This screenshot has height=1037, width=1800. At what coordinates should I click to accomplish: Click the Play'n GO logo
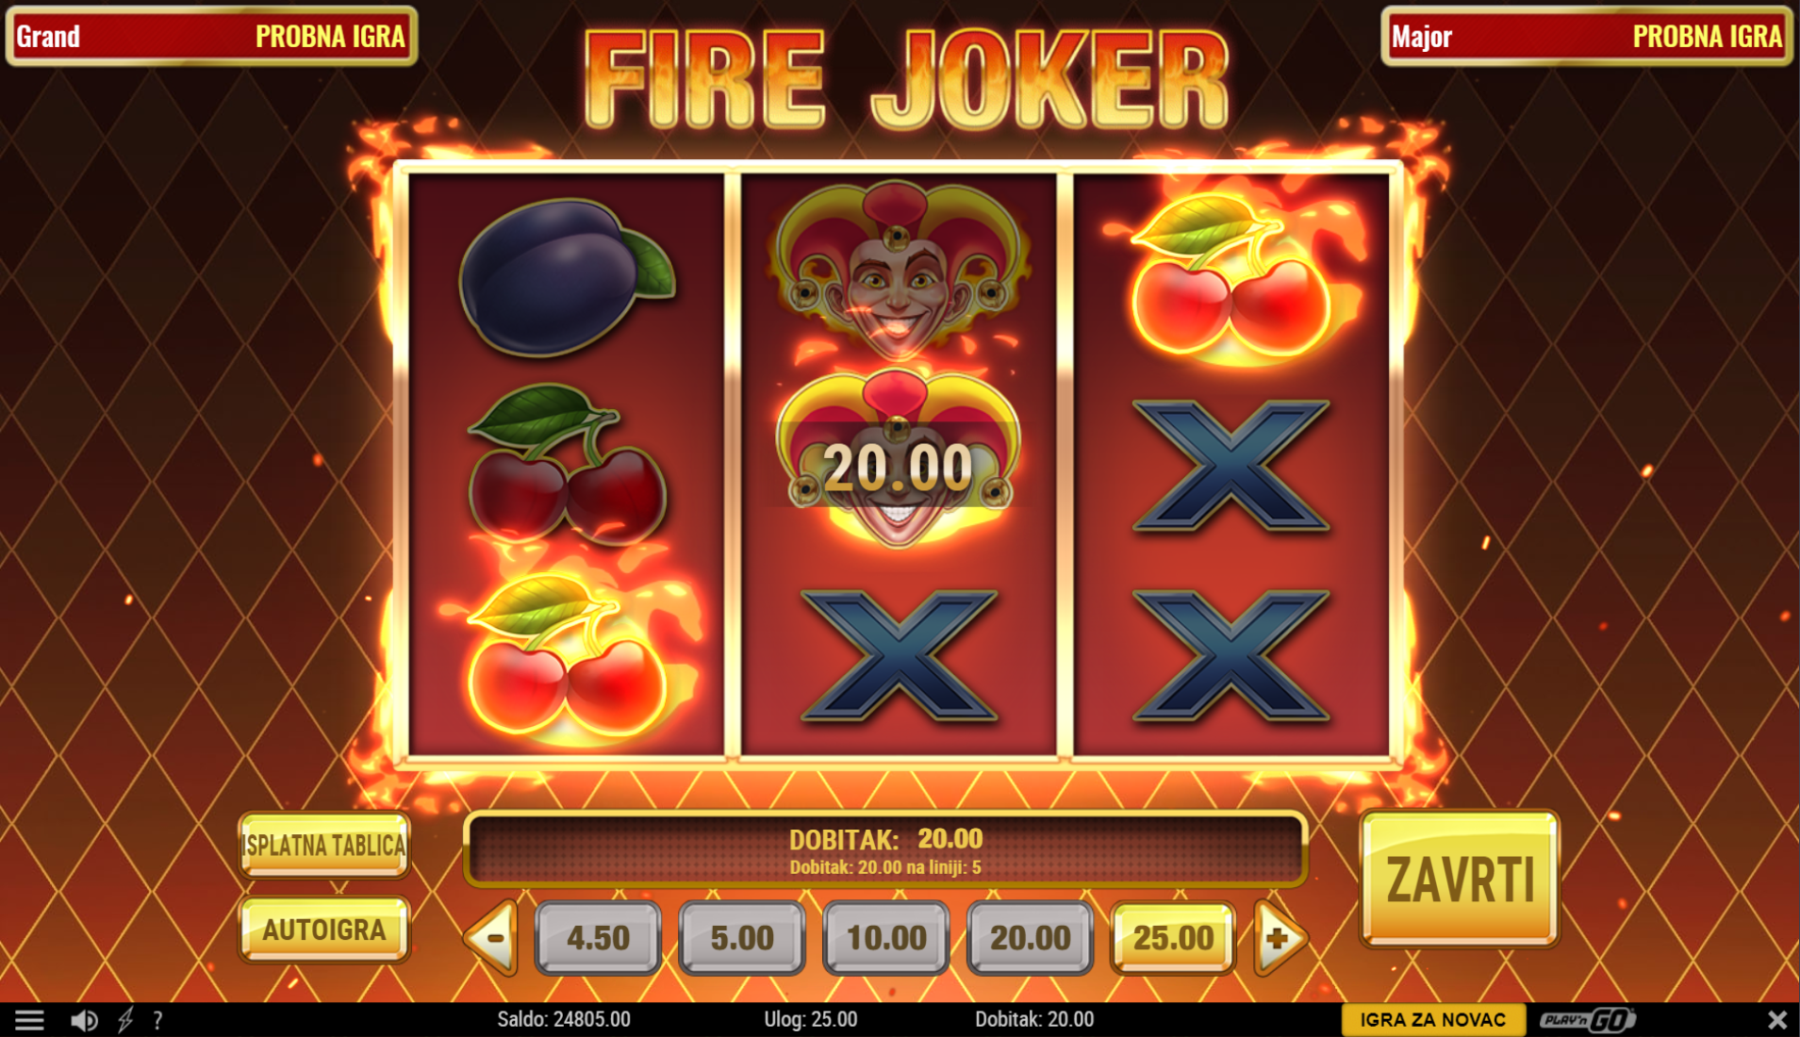pos(1588,1019)
